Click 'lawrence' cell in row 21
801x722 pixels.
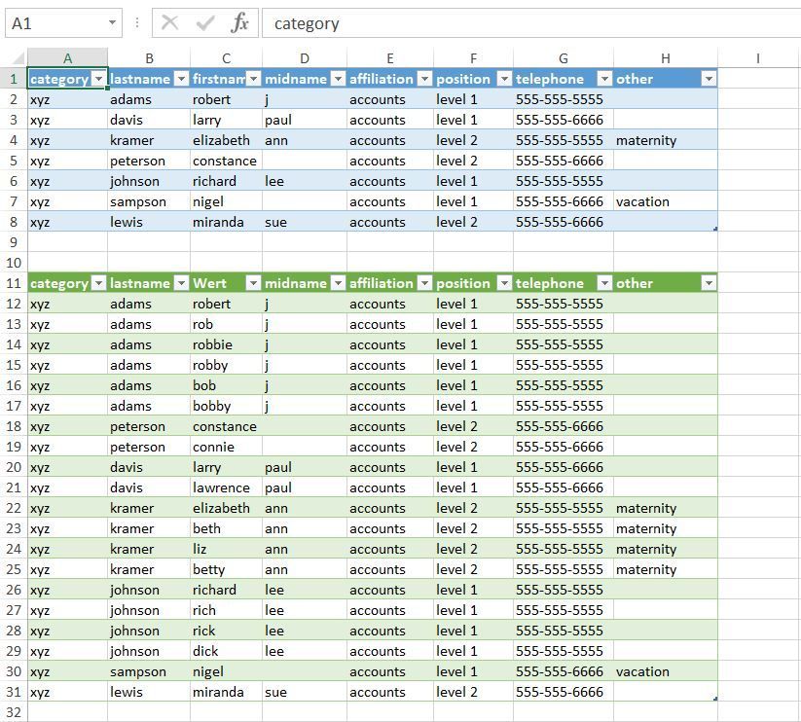click(227, 487)
